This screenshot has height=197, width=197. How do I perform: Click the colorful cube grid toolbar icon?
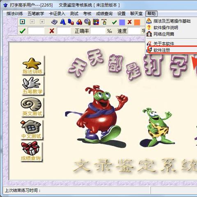coord(96,22)
